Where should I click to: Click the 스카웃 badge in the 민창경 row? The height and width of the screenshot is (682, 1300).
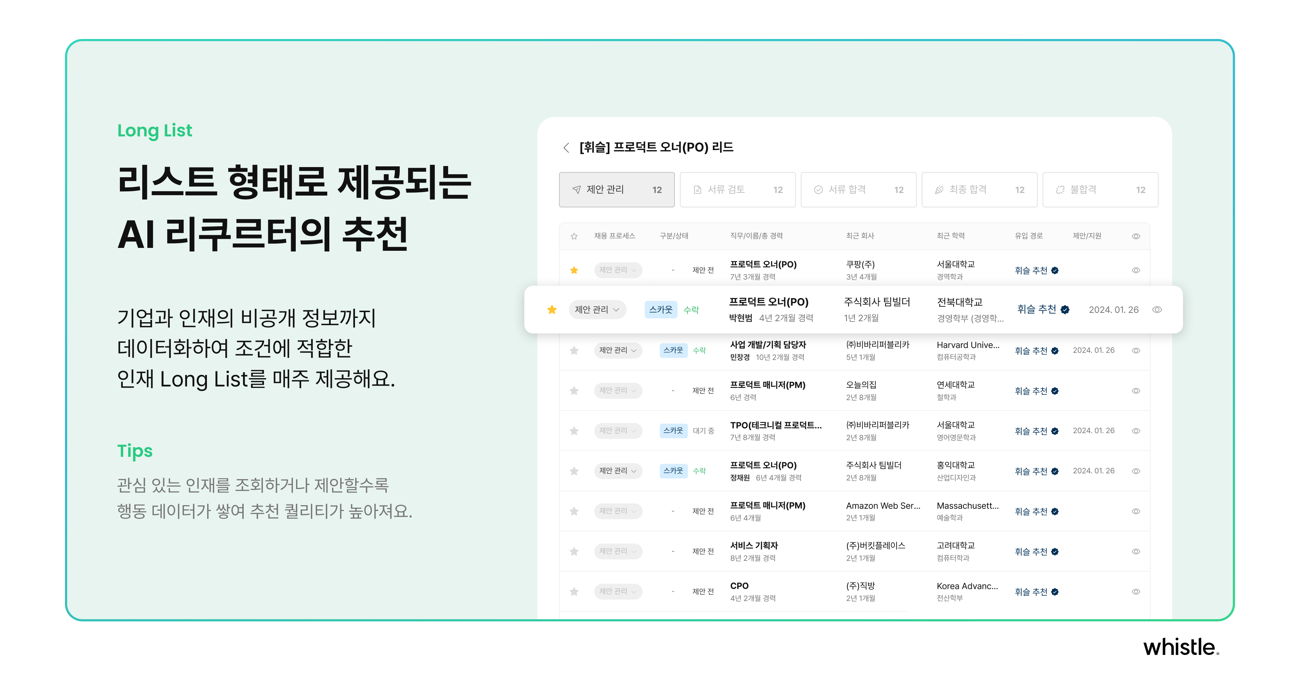coord(673,350)
